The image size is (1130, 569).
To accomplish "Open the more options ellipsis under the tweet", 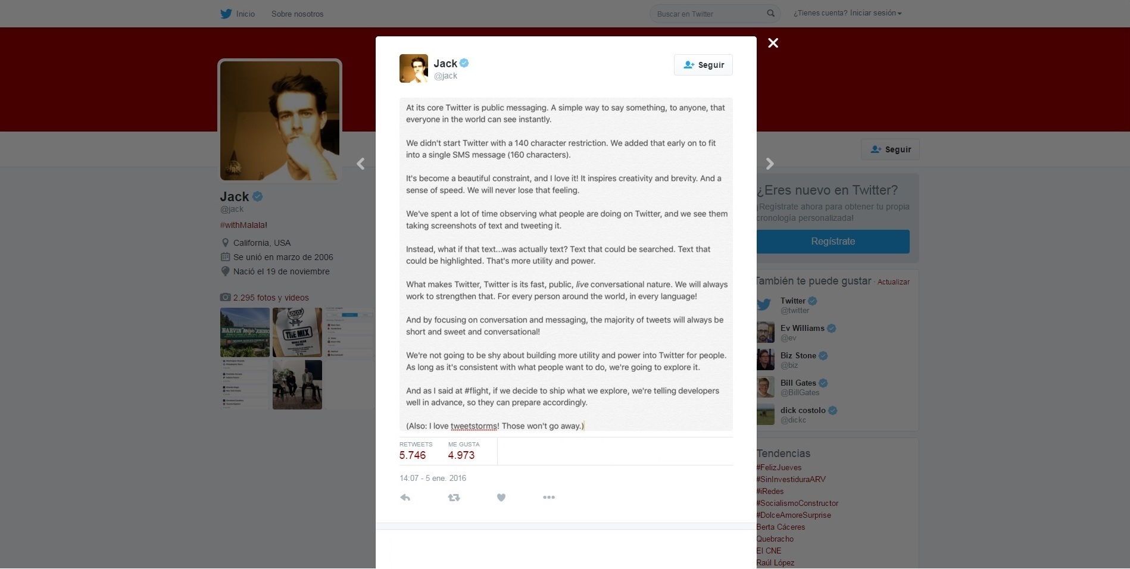I will tap(549, 497).
